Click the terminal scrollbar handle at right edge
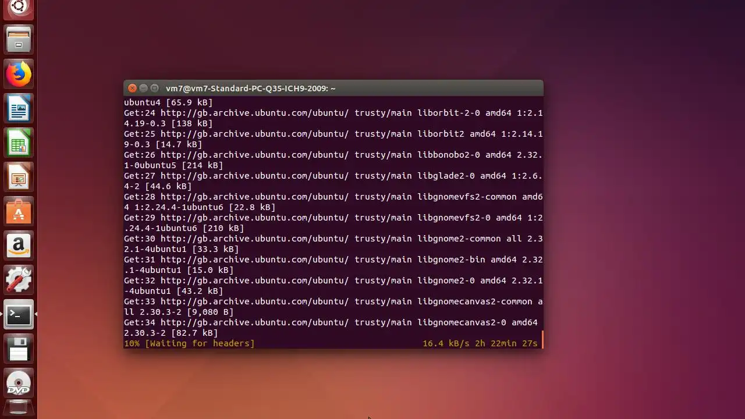 [542, 339]
